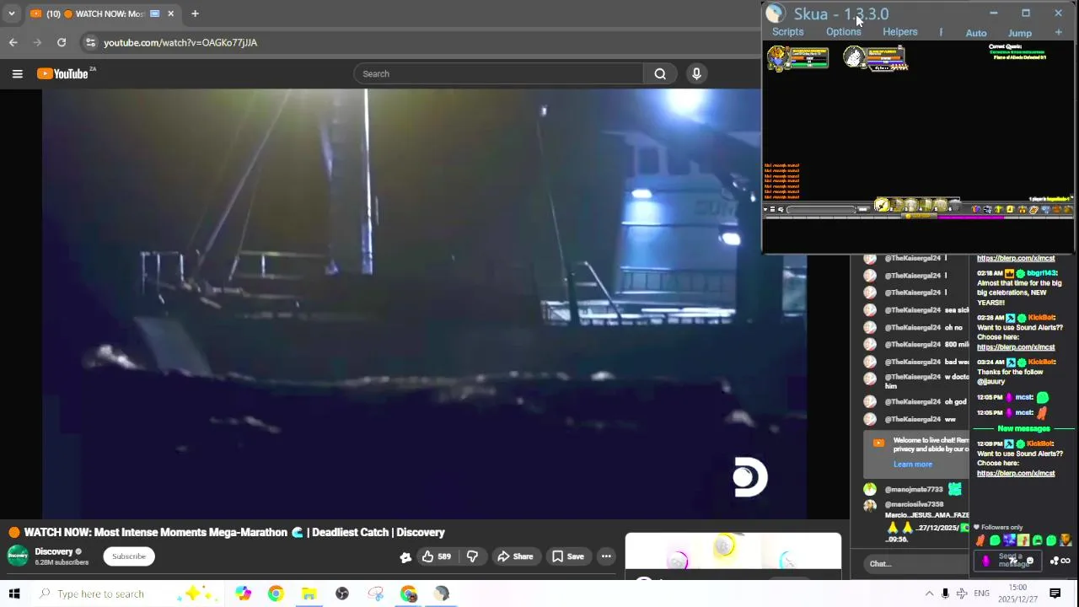The image size is (1079, 607).
Task: Open the Windows notification center icon
Action: pyautogui.click(x=1055, y=594)
